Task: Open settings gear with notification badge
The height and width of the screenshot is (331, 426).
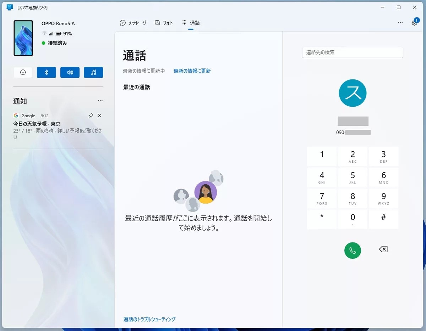Action: [x=415, y=22]
